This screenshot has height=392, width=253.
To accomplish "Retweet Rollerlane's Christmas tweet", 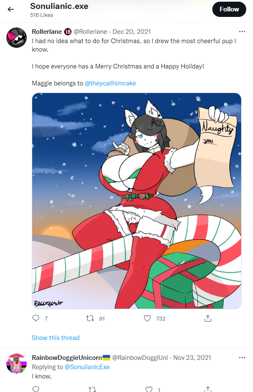I will pyautogui.click(x=90, y=318).
